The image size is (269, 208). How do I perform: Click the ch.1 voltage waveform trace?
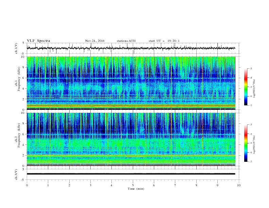pos(131,48)
